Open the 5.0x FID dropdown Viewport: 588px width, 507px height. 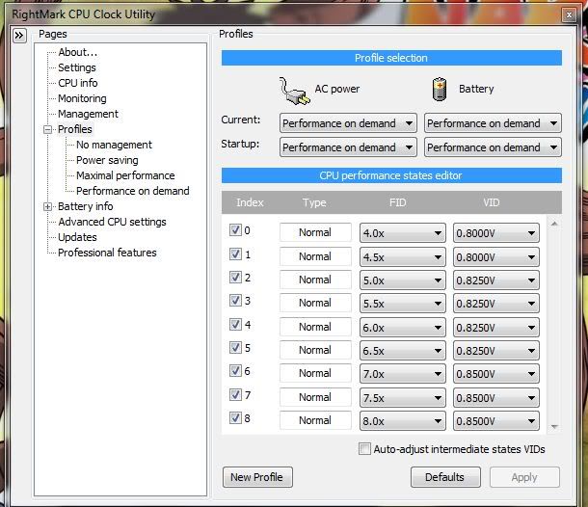pos(403,280)
